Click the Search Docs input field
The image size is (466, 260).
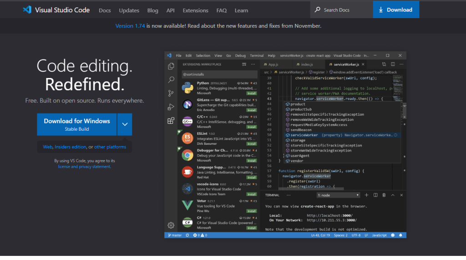click(x=341, y=10)
